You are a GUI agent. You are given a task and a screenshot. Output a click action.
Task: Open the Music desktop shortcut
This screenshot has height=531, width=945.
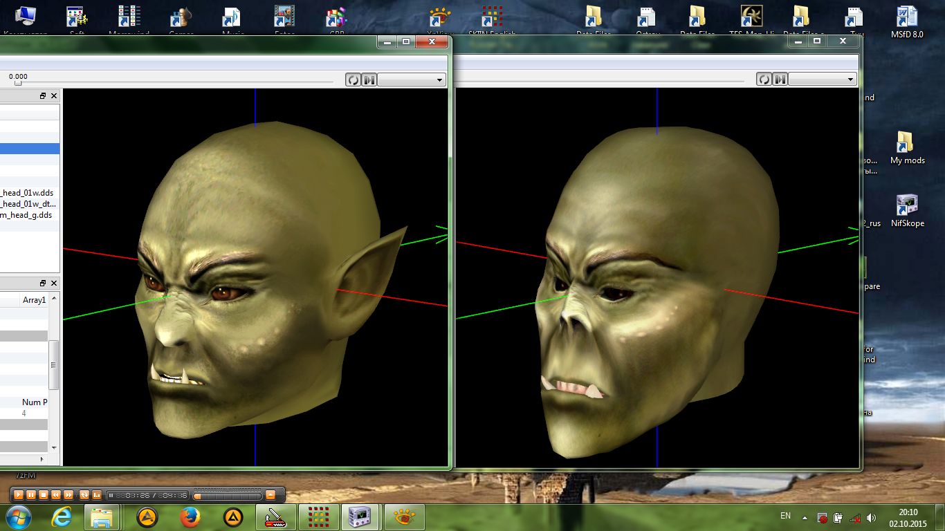pyautogui.click(x=232, y=19)
